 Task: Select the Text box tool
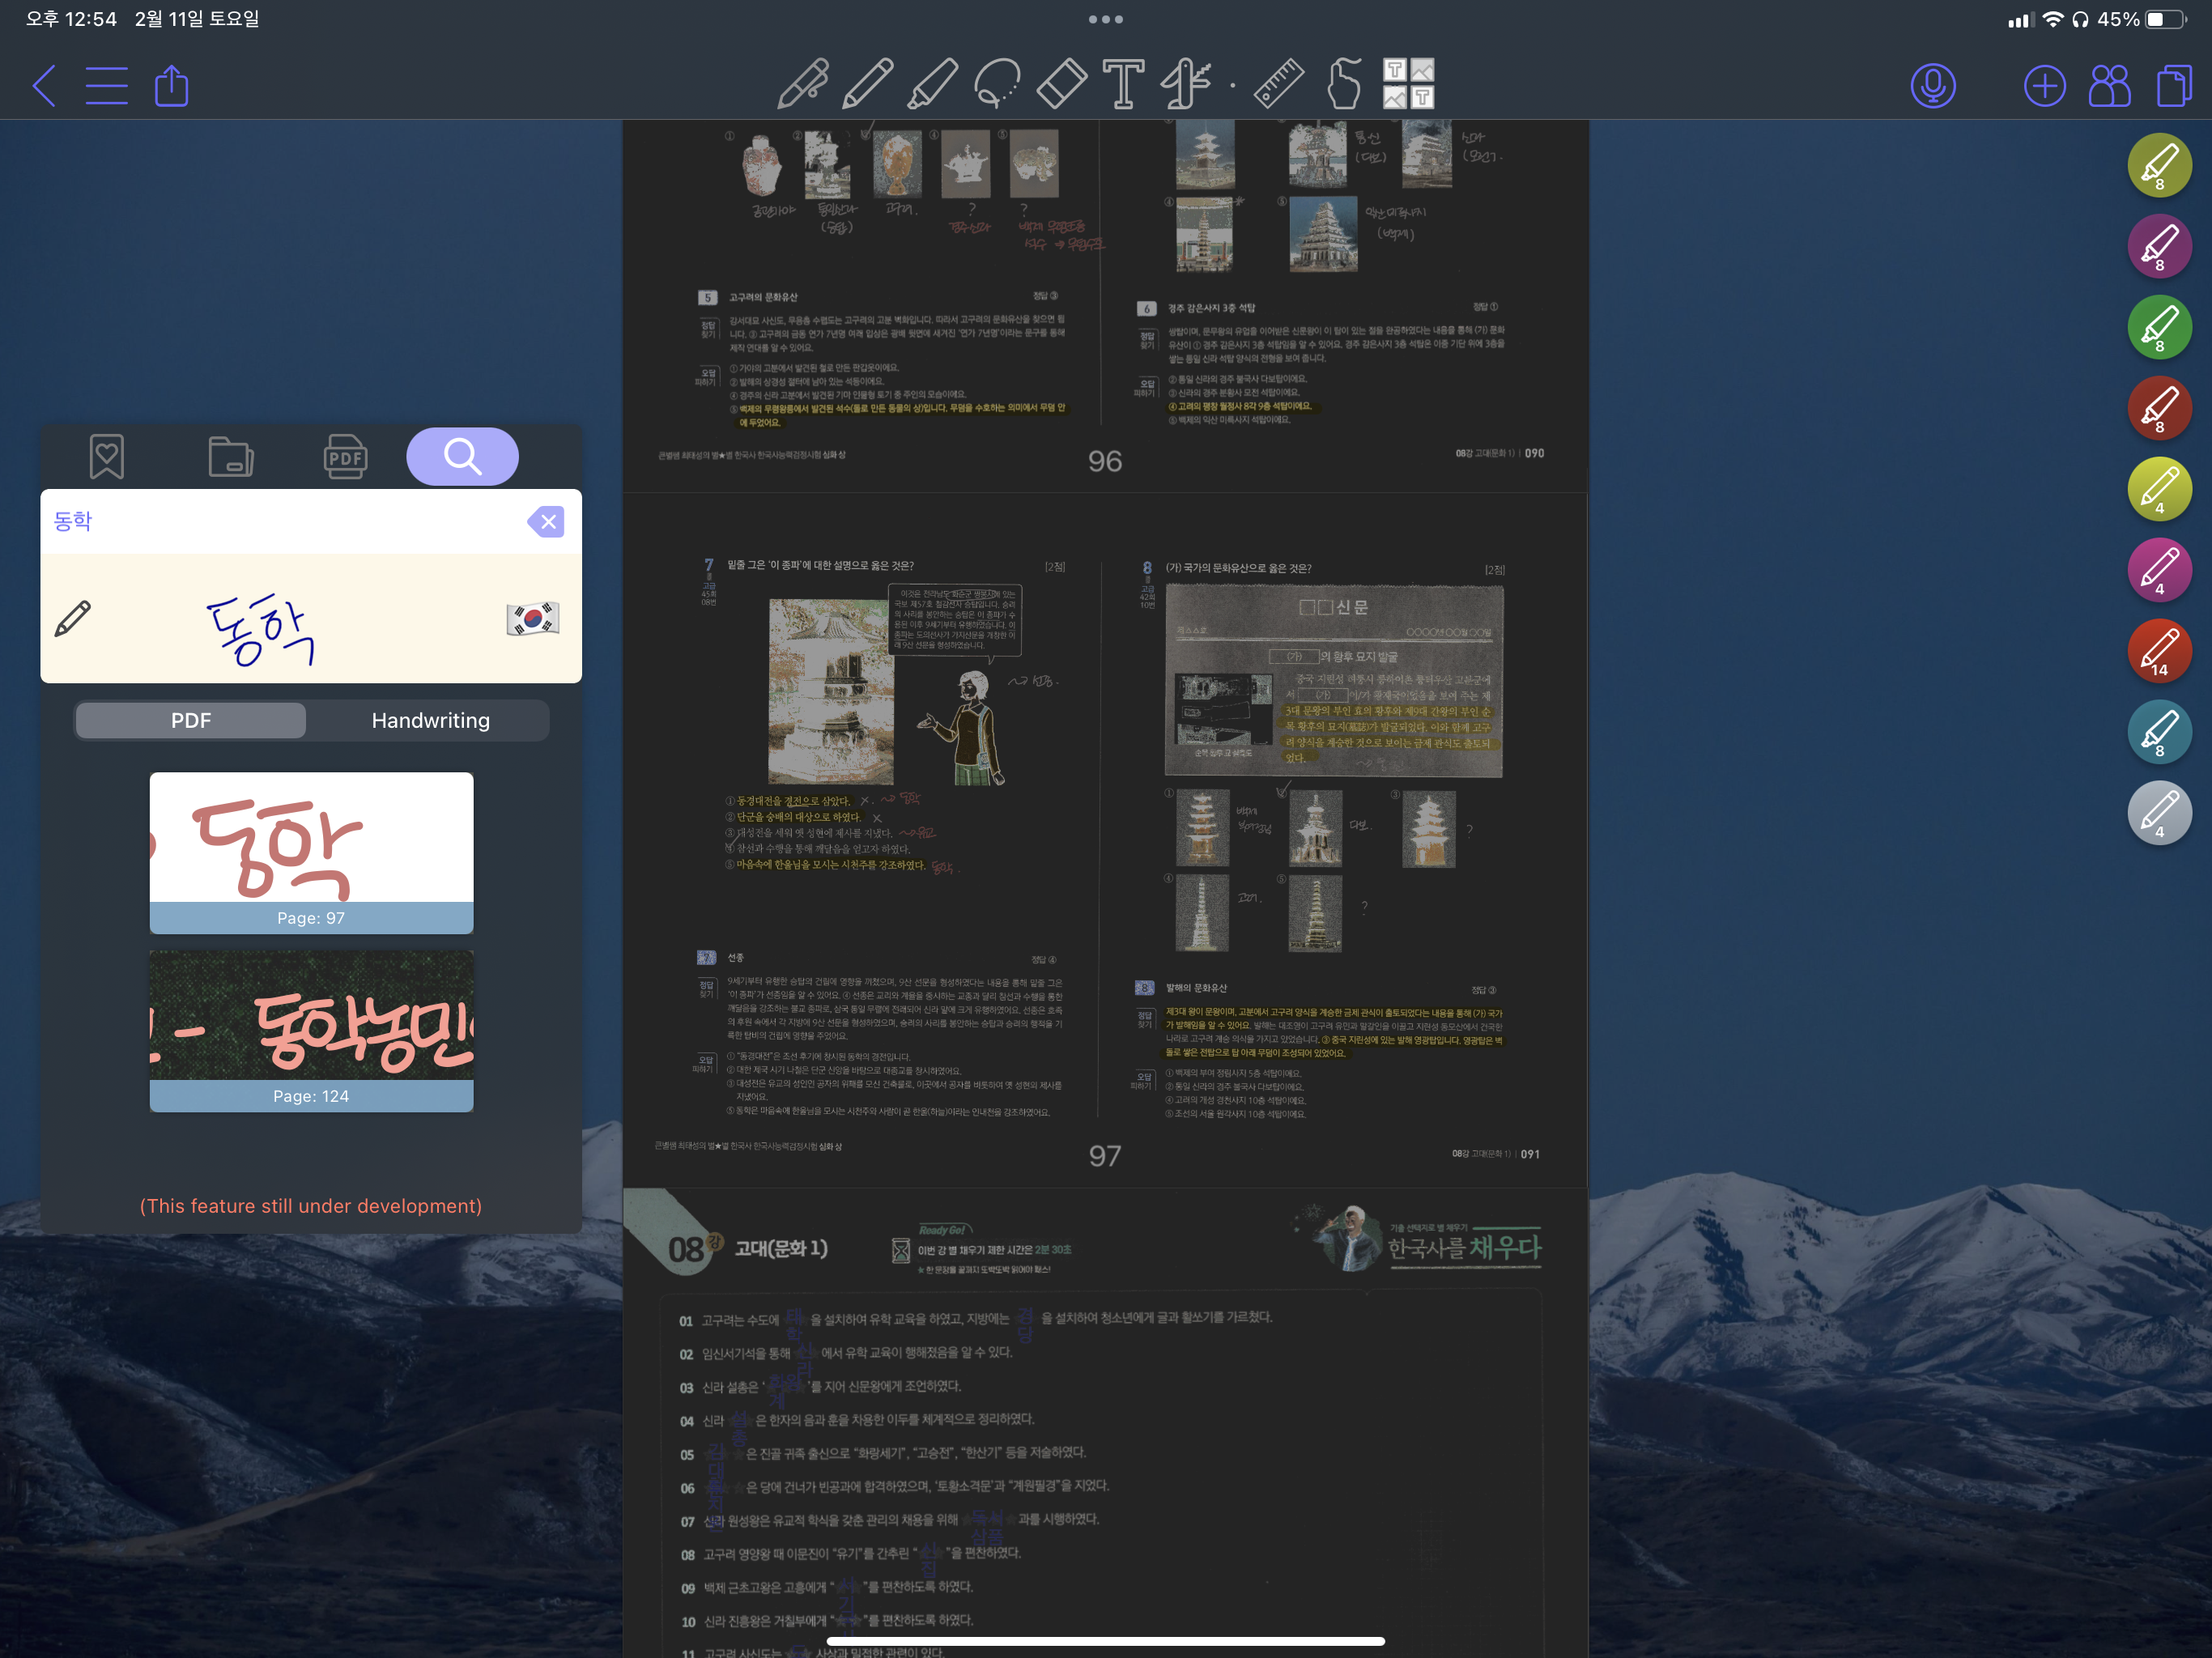(1123, 84)
